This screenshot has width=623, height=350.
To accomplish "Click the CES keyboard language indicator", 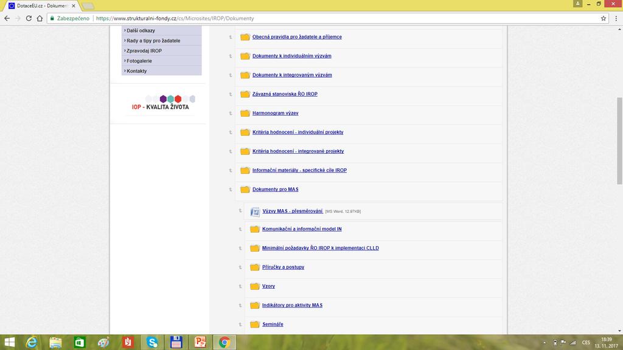I will 586,343.
